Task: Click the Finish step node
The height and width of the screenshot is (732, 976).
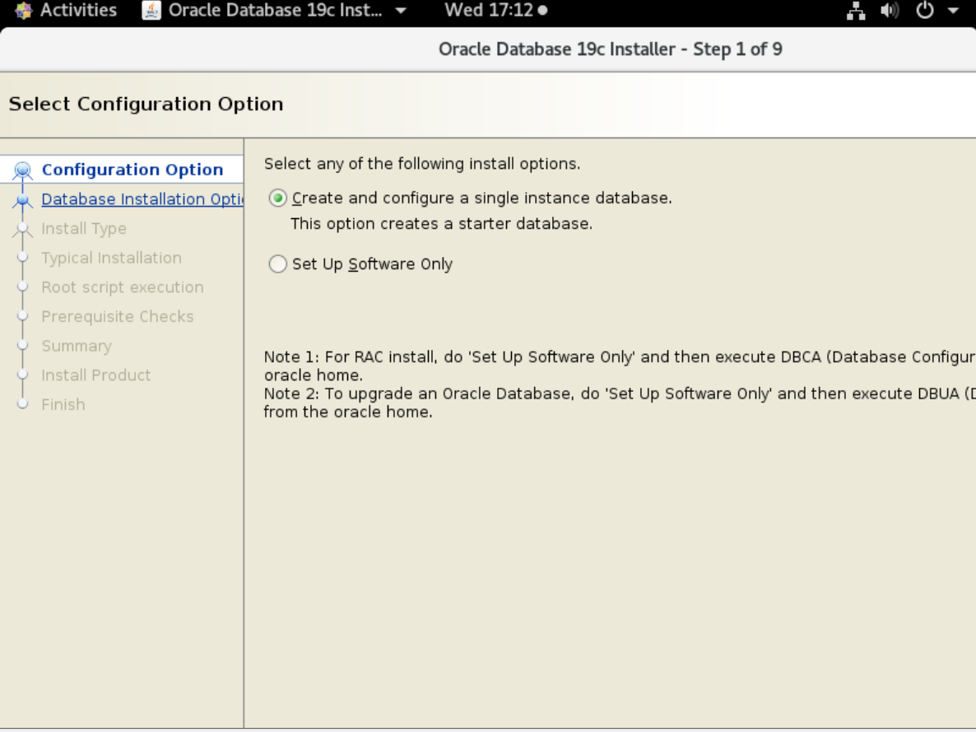Action: pyautogui.click(x=21, y=404)
